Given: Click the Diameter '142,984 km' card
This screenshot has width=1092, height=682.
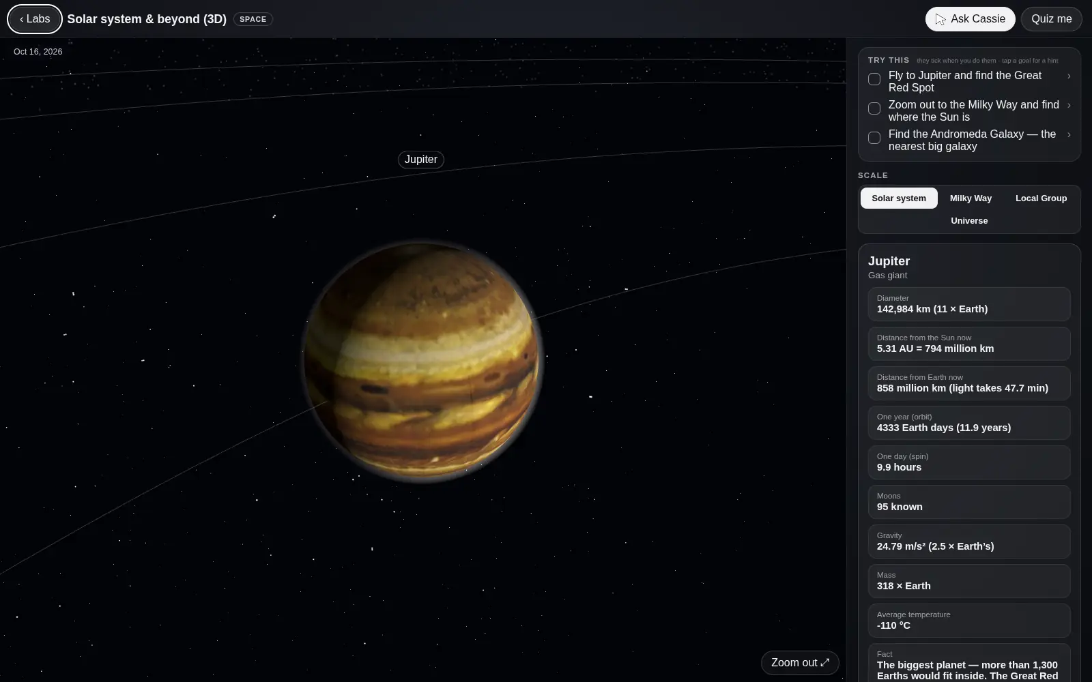Looking at the screenshot, I should 969,304.
